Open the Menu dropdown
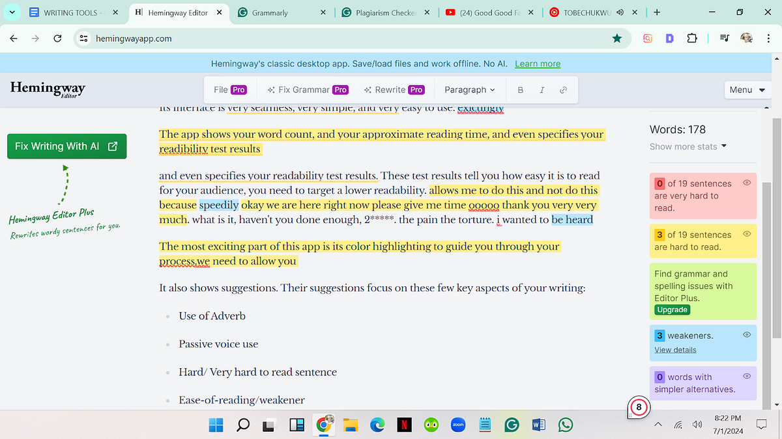Screen dimensions: 782x439 746,90
